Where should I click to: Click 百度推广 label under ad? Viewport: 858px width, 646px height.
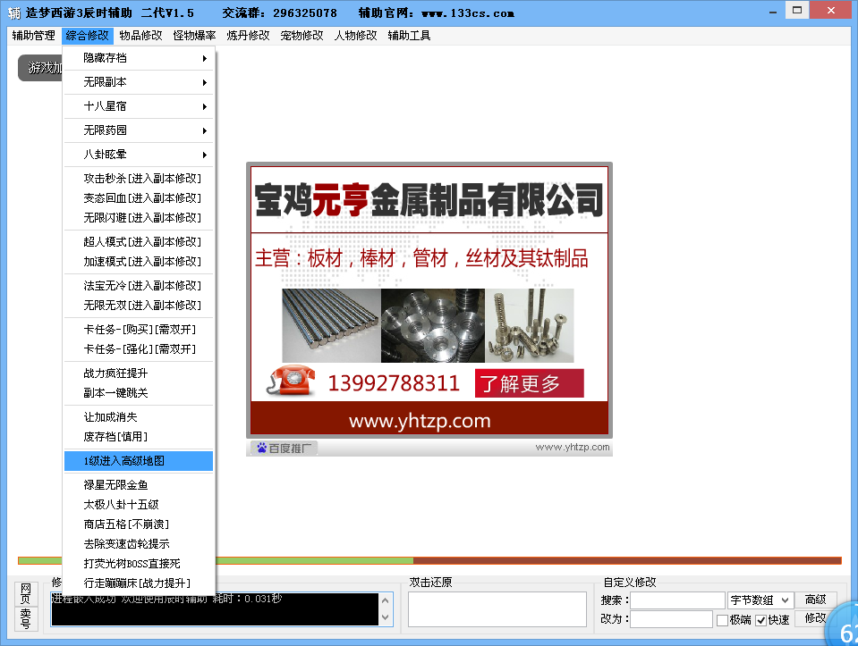click(284, 449)
